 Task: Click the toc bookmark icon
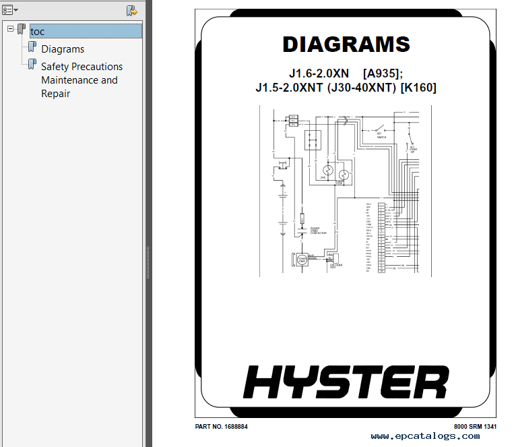[22, 29]
